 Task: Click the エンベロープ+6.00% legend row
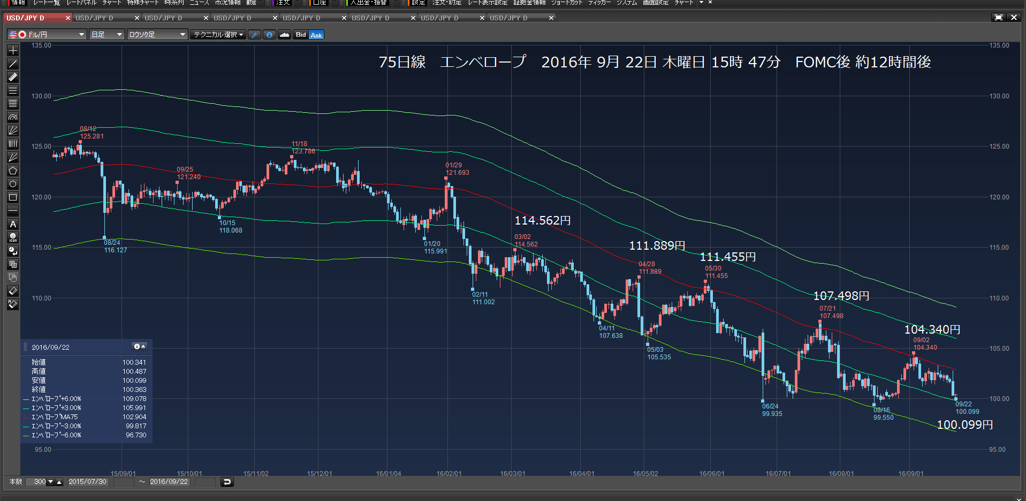[86, 399]
